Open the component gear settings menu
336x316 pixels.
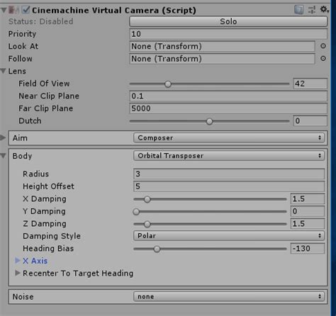tap(324, 10)
